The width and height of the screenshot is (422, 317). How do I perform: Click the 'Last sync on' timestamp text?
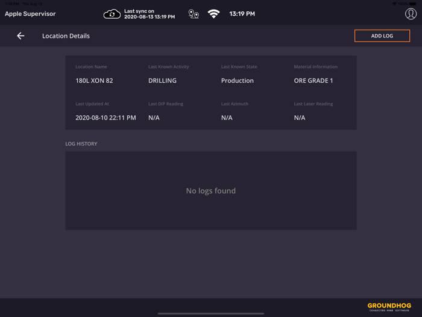150,14
